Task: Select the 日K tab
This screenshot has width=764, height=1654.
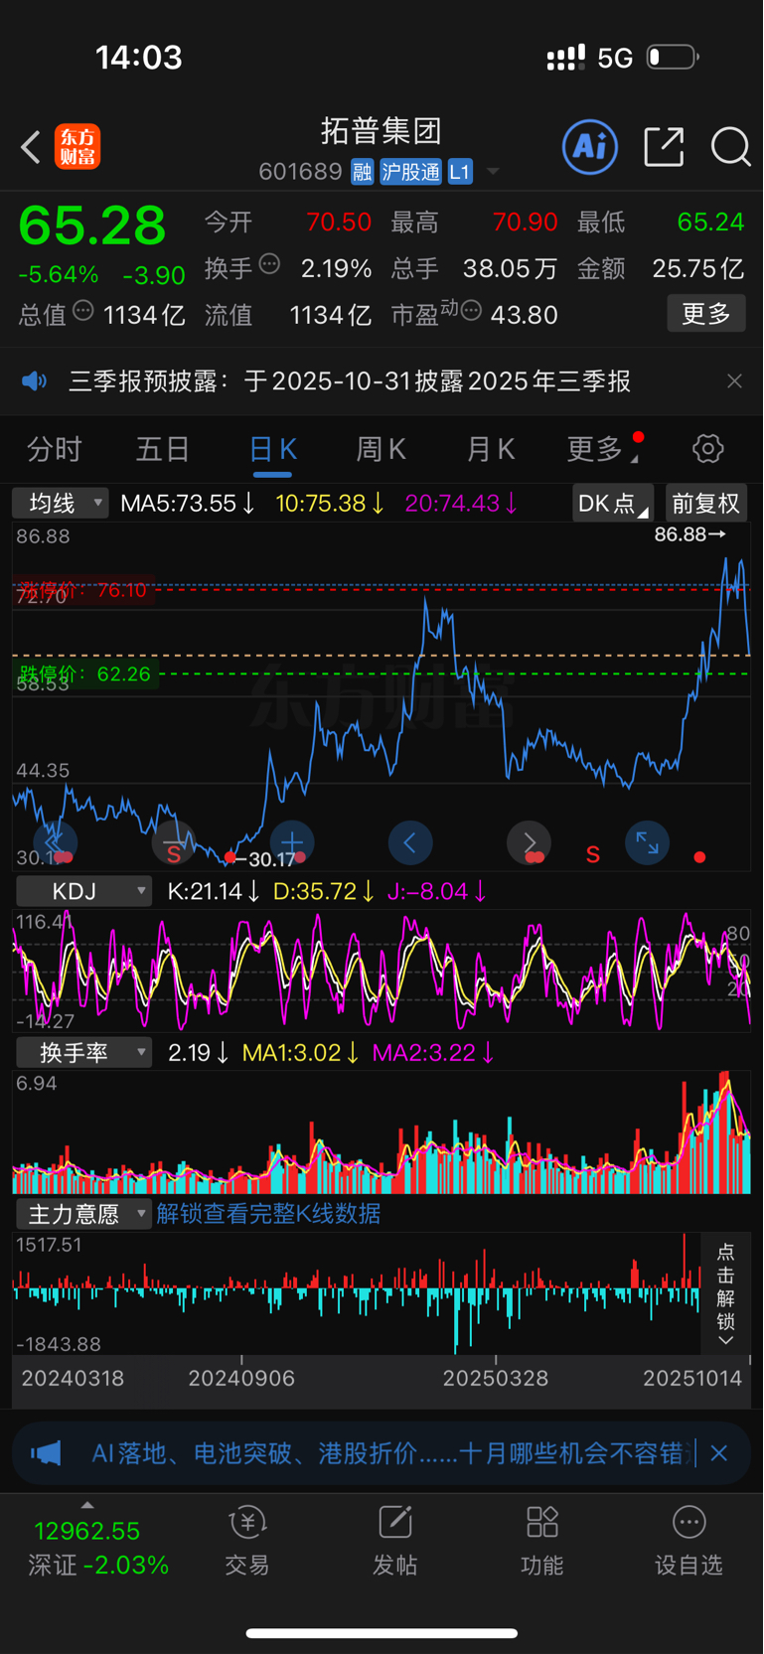Action: [x=273, y=450]
